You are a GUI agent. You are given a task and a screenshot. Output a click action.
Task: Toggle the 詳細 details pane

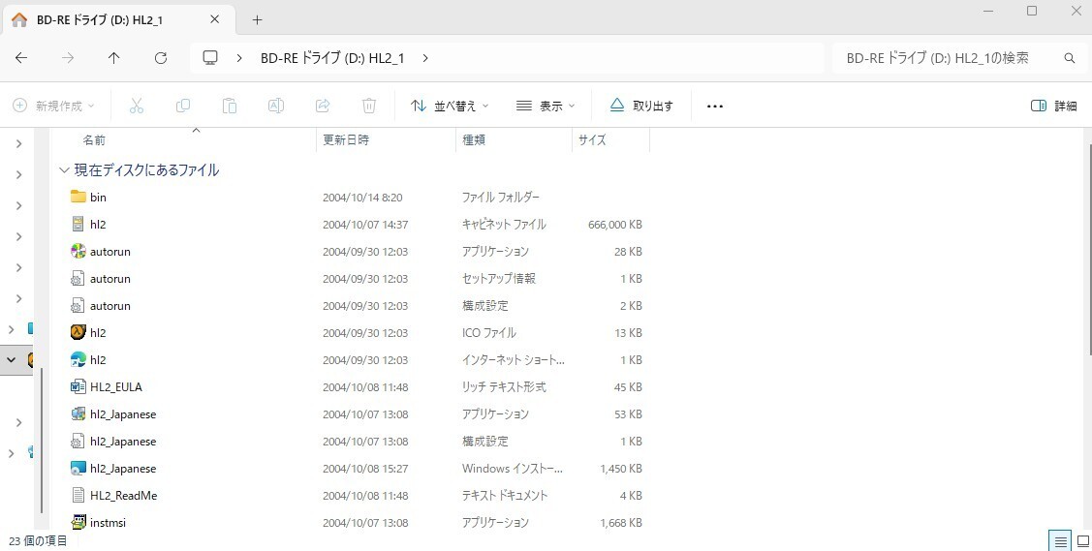tap(1053, 106)
